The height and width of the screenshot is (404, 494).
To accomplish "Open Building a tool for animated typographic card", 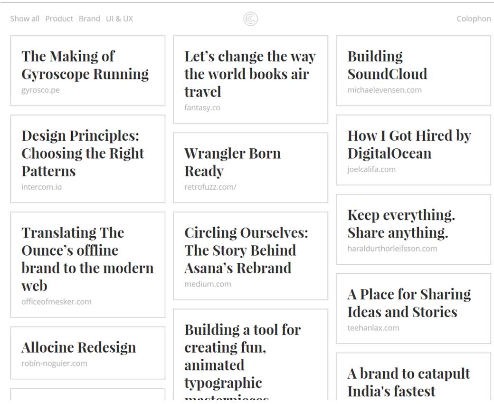I will (242, 356).
